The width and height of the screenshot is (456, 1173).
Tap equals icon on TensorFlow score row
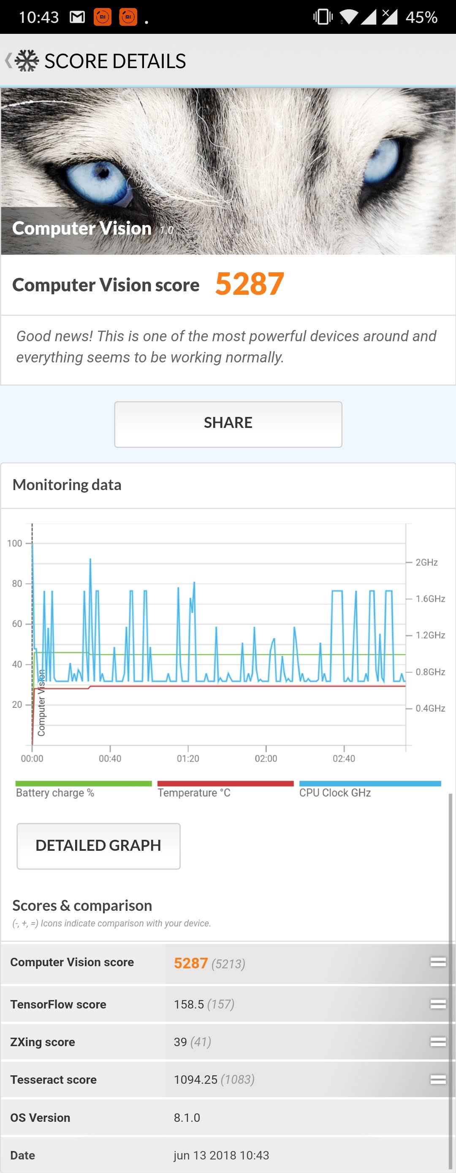click(x=438, y=1003)
